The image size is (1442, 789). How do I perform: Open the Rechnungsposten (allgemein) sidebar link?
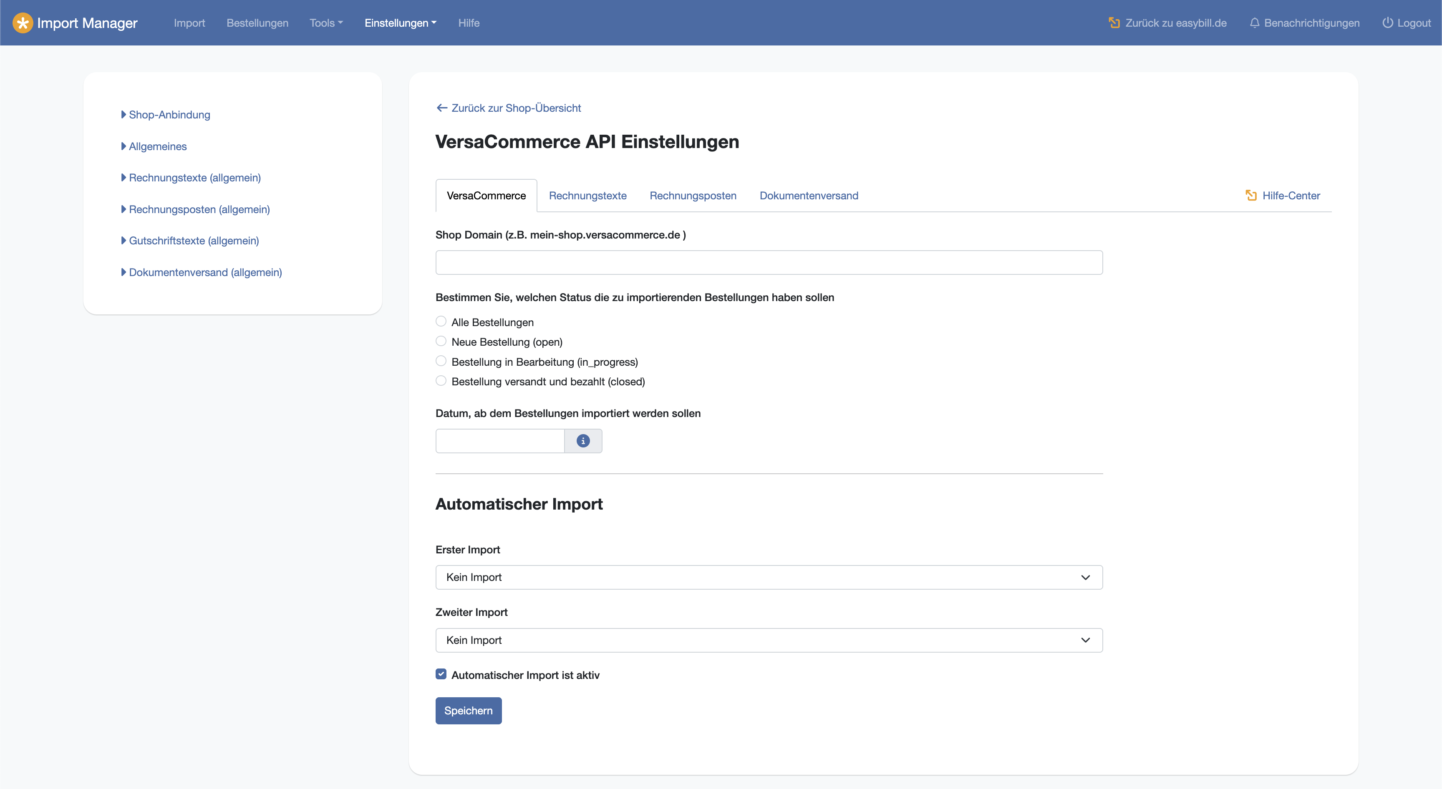coord(199,209)
